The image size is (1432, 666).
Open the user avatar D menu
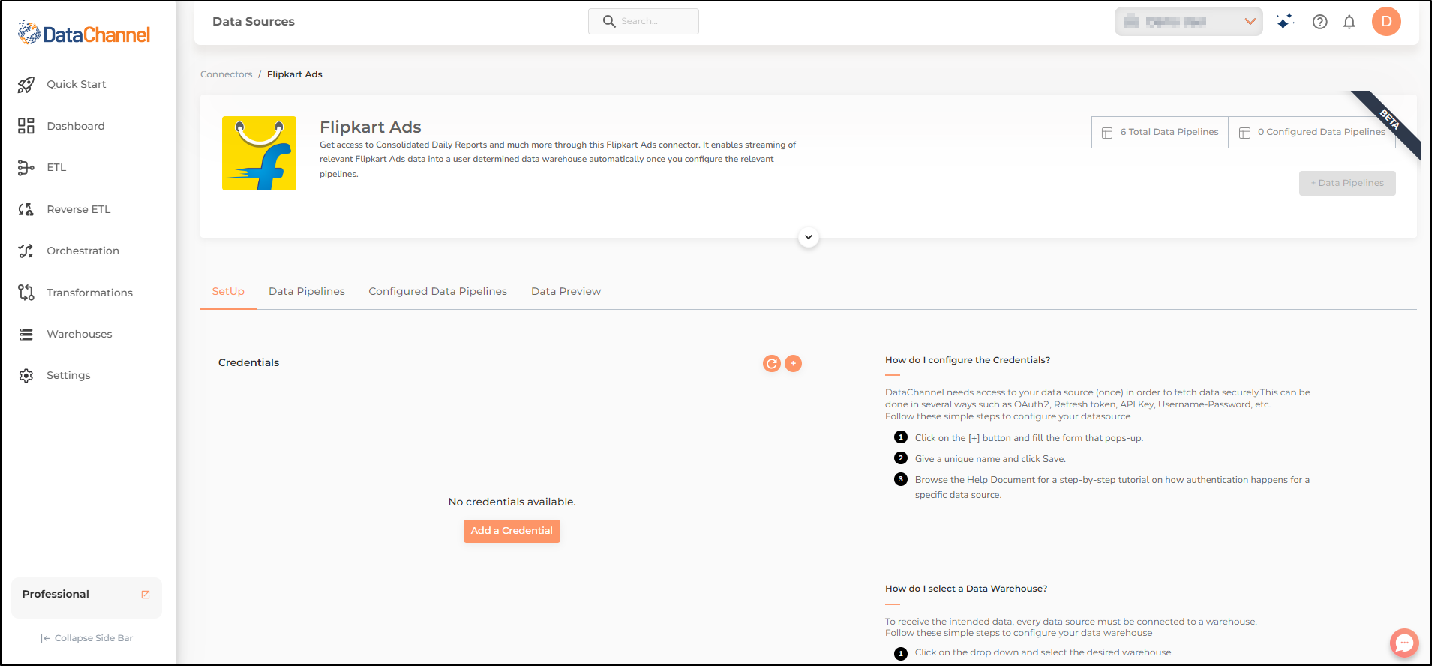point(1386,22)
